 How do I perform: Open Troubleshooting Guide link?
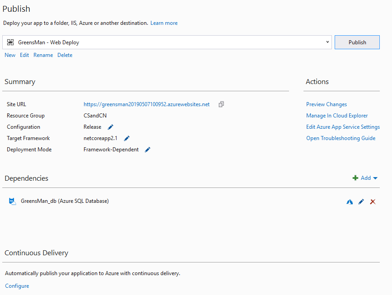341,138
